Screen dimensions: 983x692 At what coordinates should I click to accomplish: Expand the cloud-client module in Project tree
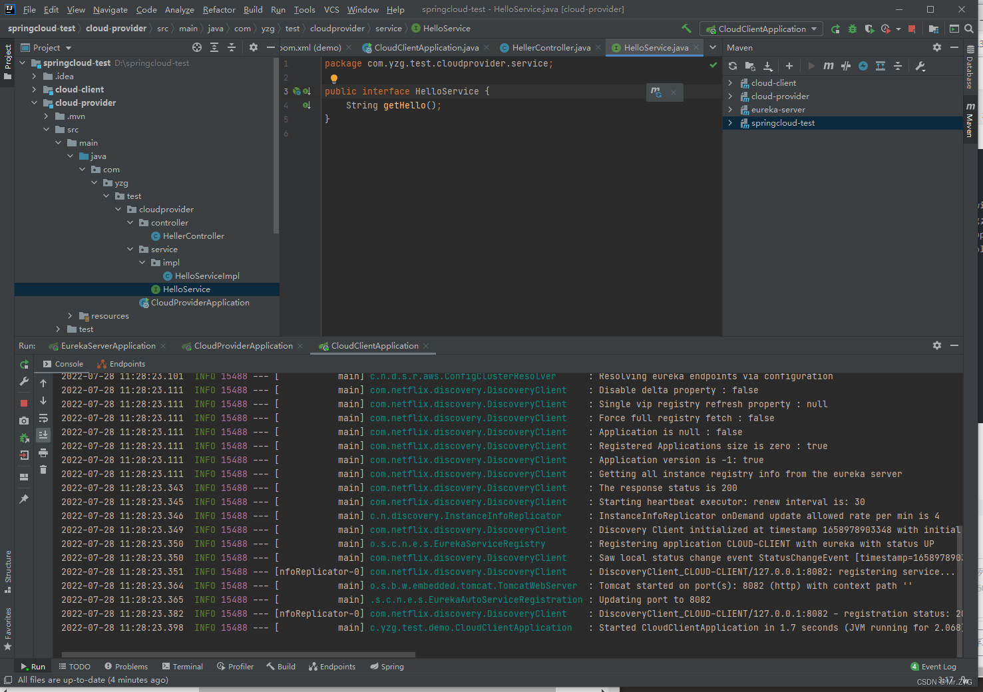[x=35, y=90]
